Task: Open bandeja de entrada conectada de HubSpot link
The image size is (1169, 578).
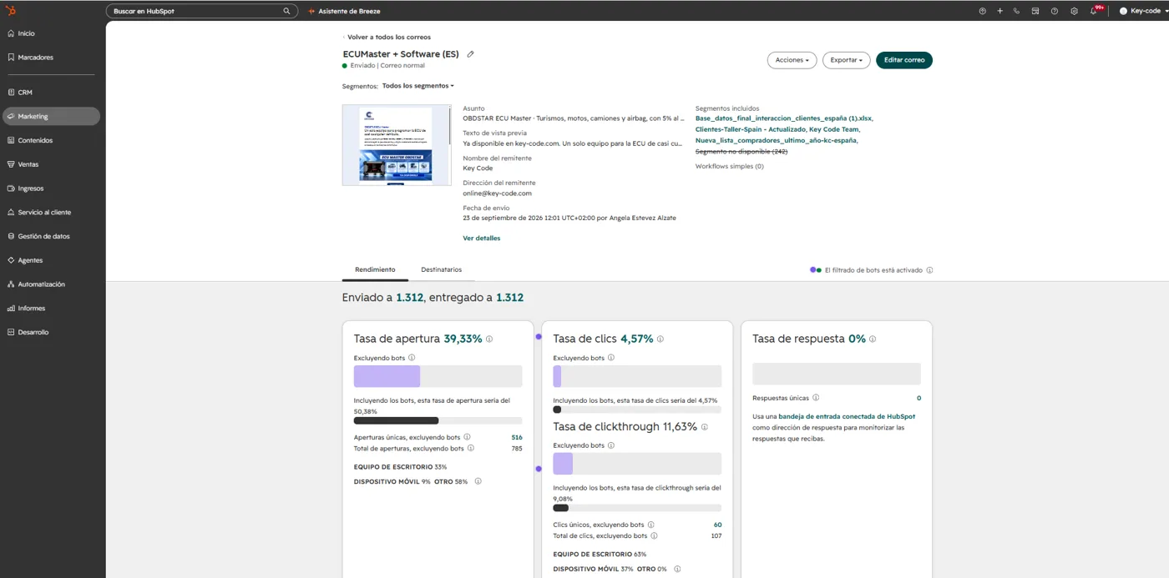Action: click(847, 416)
